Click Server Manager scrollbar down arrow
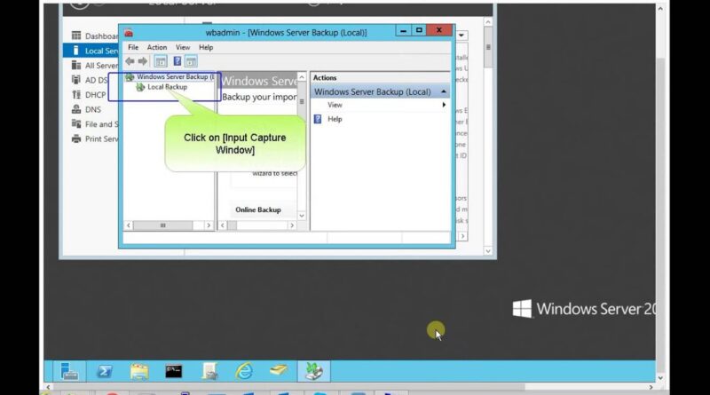This screenshot has height=395, width=710. pyautogui.click(x=487, y=251)
